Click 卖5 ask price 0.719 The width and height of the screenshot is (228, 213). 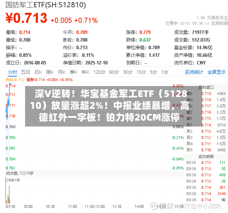[206, 94]
